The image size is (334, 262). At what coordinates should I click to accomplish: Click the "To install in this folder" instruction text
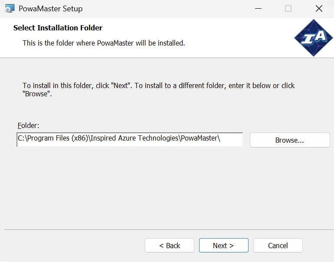(x=158, y=90)
